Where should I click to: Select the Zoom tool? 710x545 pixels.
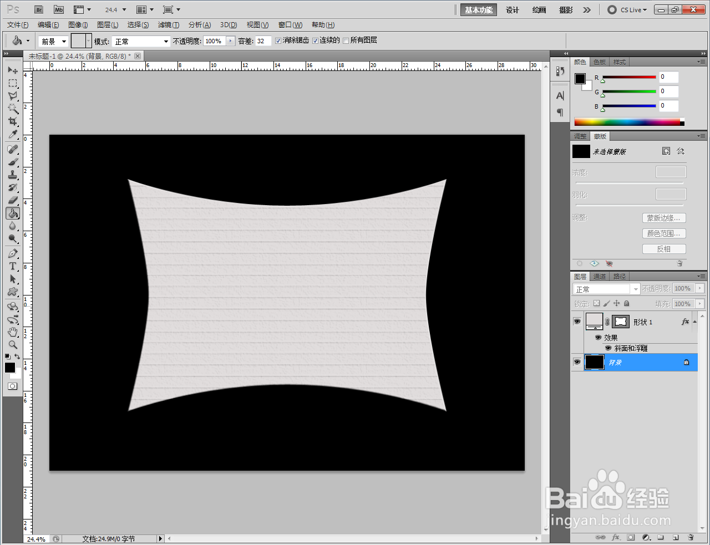point(13,345)
